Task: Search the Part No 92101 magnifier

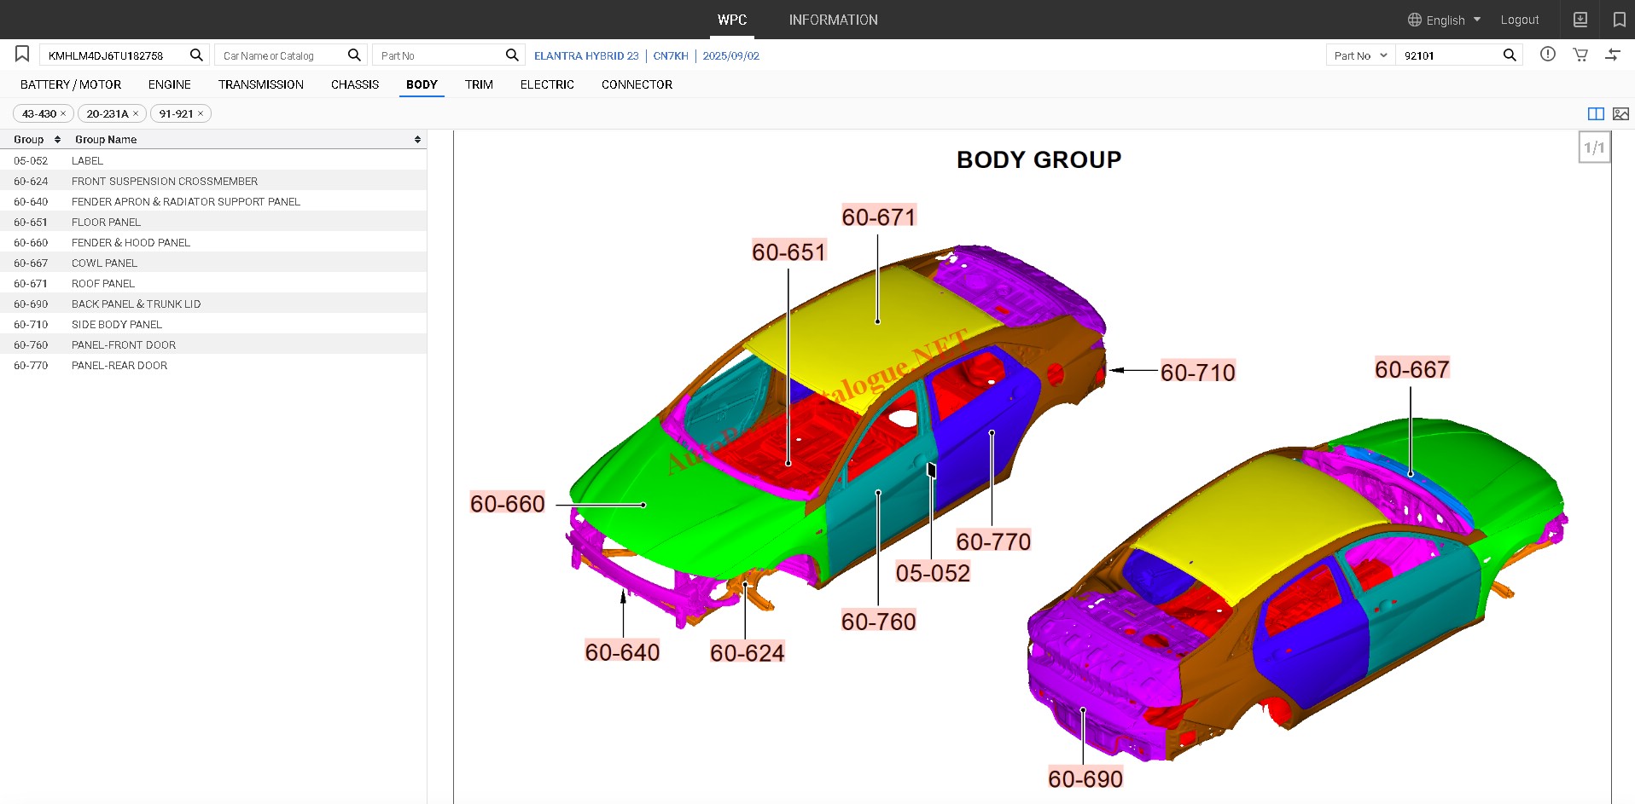Action: coord(1510,55)
